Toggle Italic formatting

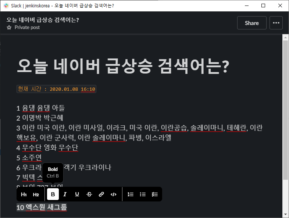click(x=65, y=194)
